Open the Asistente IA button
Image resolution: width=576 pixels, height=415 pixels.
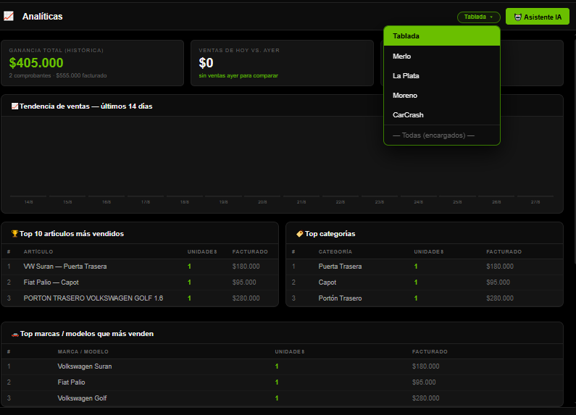538,17
